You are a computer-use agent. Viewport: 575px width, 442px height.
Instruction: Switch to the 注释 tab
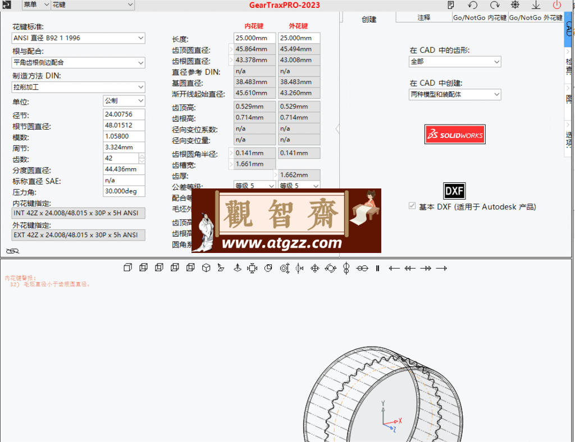(x=424, y=17)
